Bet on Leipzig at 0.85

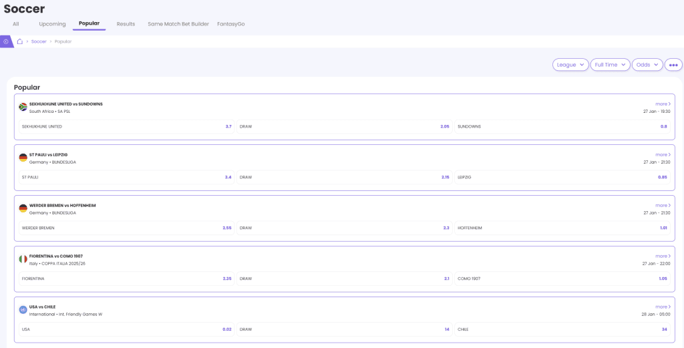pyautogui.click(x=562, y=177)
